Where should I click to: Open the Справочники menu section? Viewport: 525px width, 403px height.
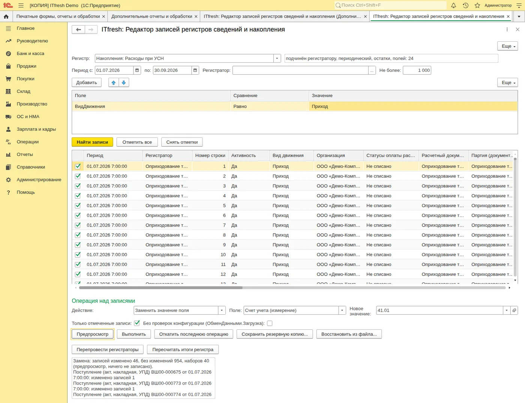tap(31, 167)
